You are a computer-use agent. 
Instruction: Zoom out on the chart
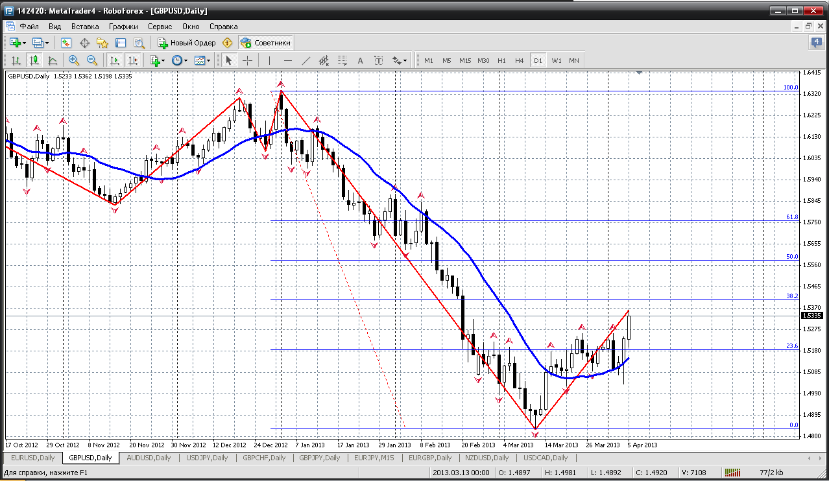pos(91,60)
